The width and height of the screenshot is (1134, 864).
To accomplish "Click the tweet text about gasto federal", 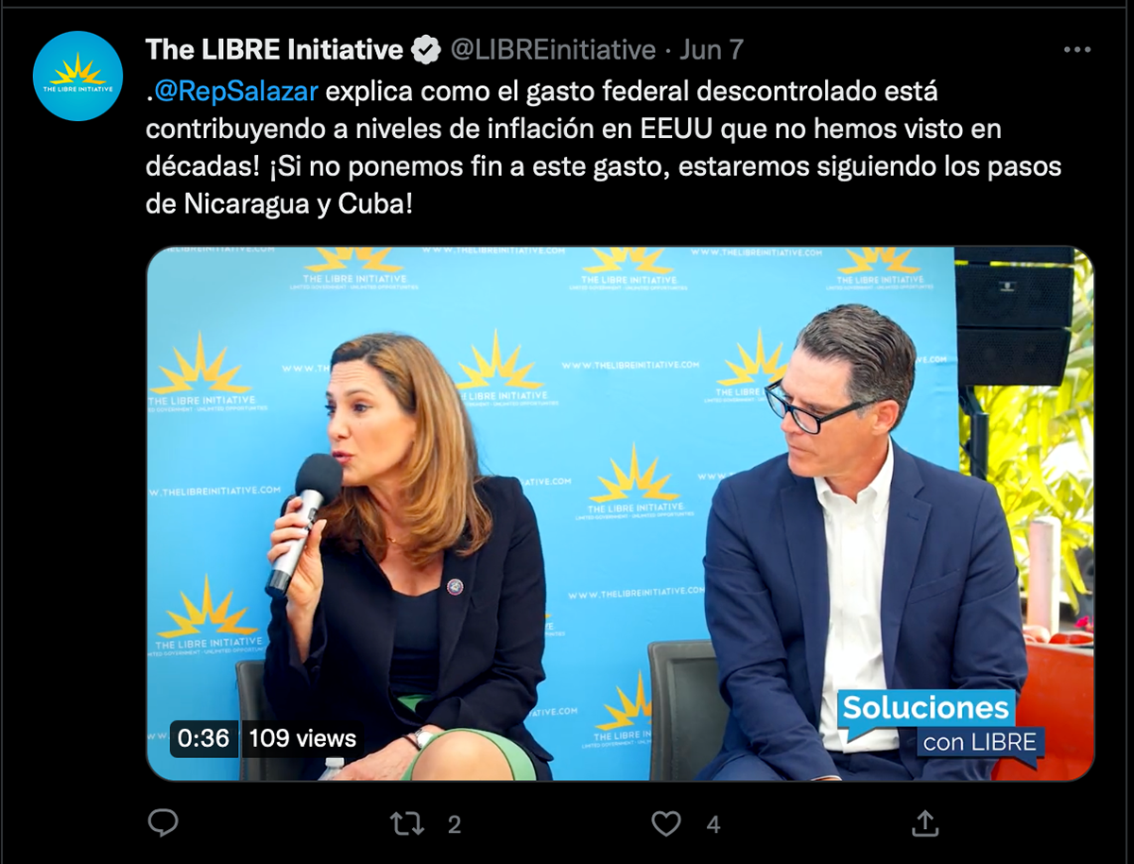I will 605,147.
